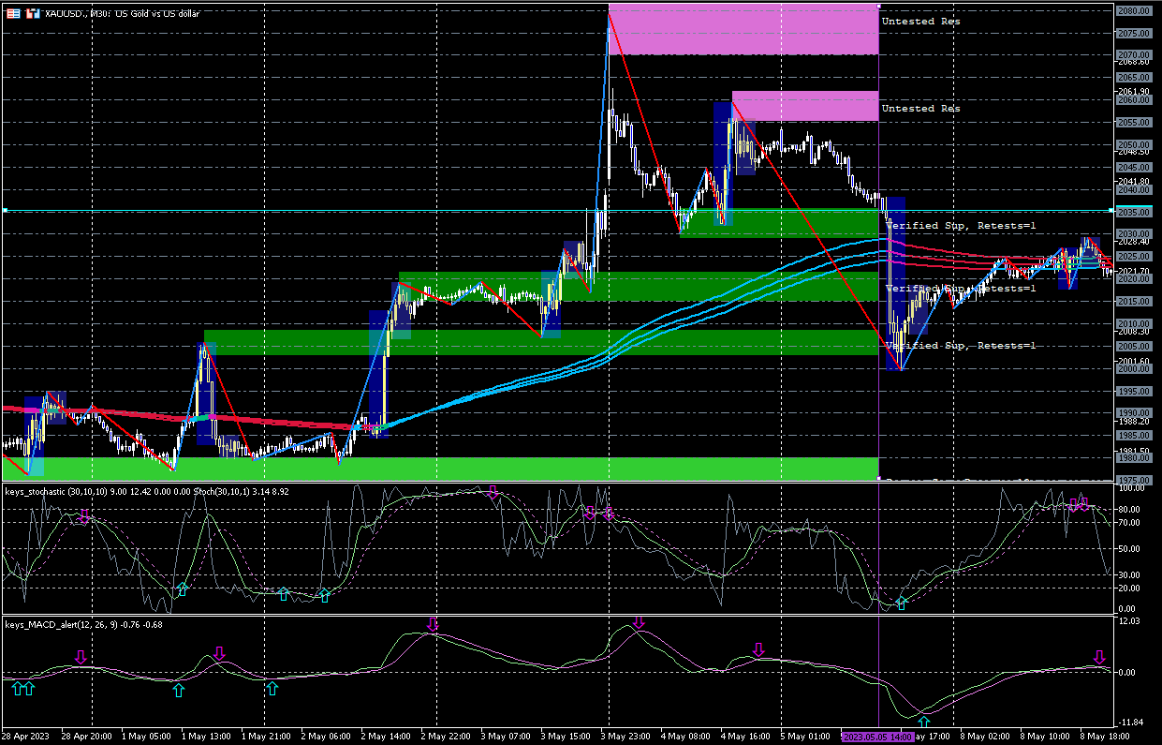
Task: Select the green support zone below 2035
Action: coord(779,223)
